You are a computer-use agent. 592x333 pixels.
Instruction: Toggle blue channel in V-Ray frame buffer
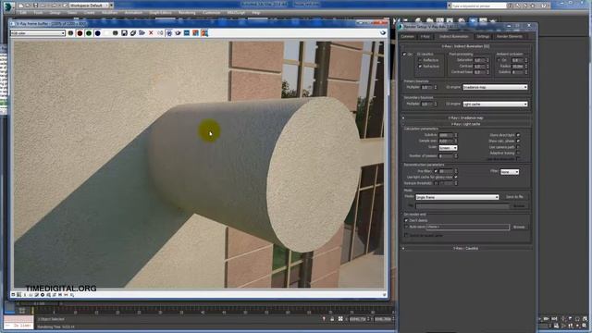[98, 33]
